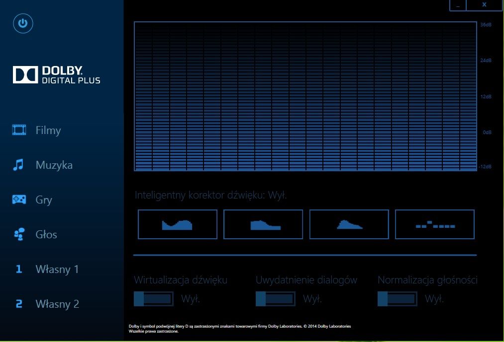
Task: Toggle Uwydatnienie dialogów switch
Action: click(x=276, y=299)
